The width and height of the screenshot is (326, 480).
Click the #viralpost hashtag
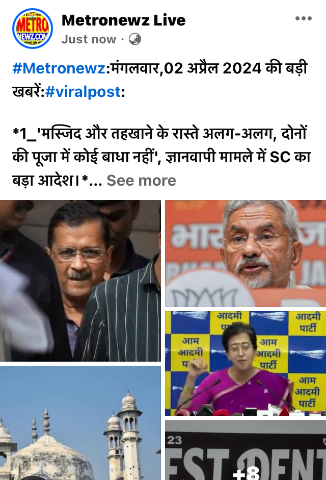coord(83,91)
